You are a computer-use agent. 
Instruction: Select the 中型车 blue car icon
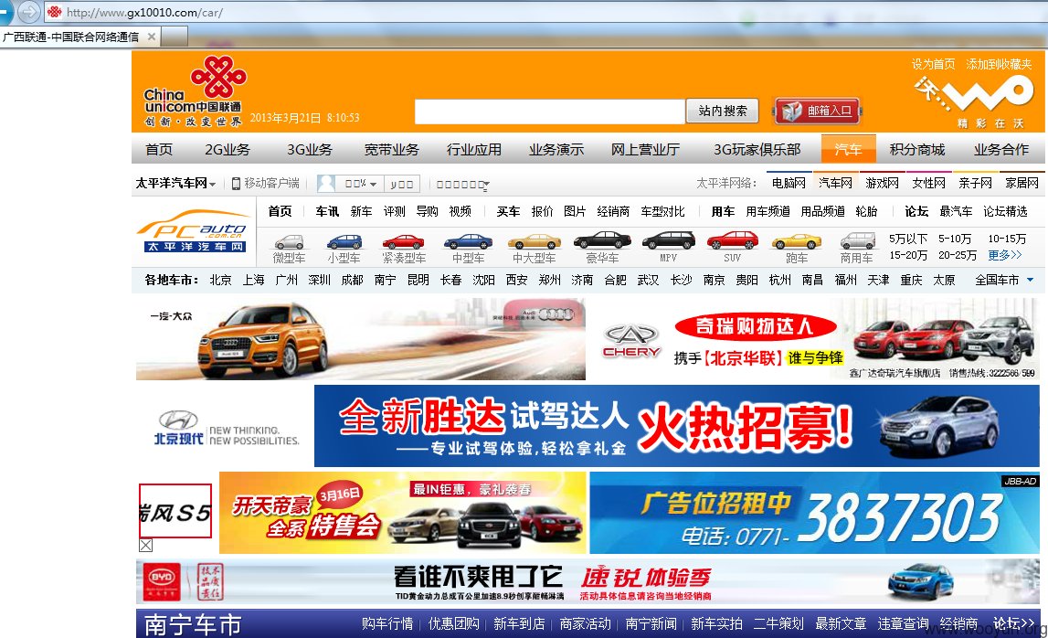(x=468, y=241)
